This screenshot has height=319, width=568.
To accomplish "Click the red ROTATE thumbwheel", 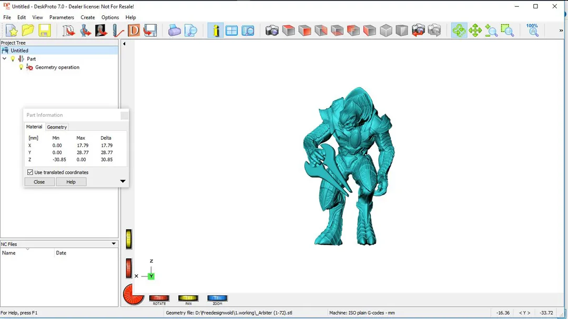I will 159,298.
